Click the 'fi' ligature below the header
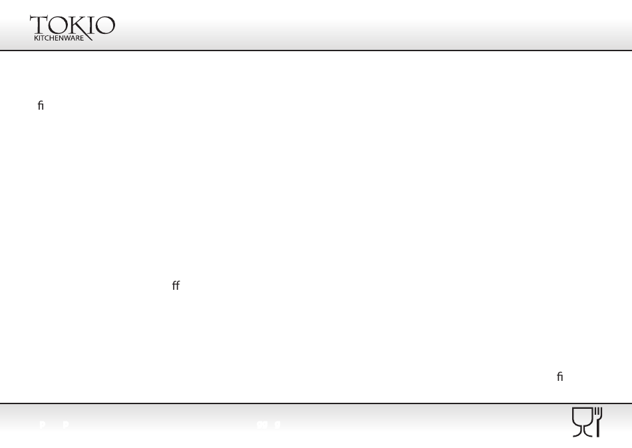Image resolution: width=632 pixels, height=448 pixels. click(x=41, y=106)
